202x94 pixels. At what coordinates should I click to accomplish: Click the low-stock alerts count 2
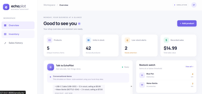[126, 48]
